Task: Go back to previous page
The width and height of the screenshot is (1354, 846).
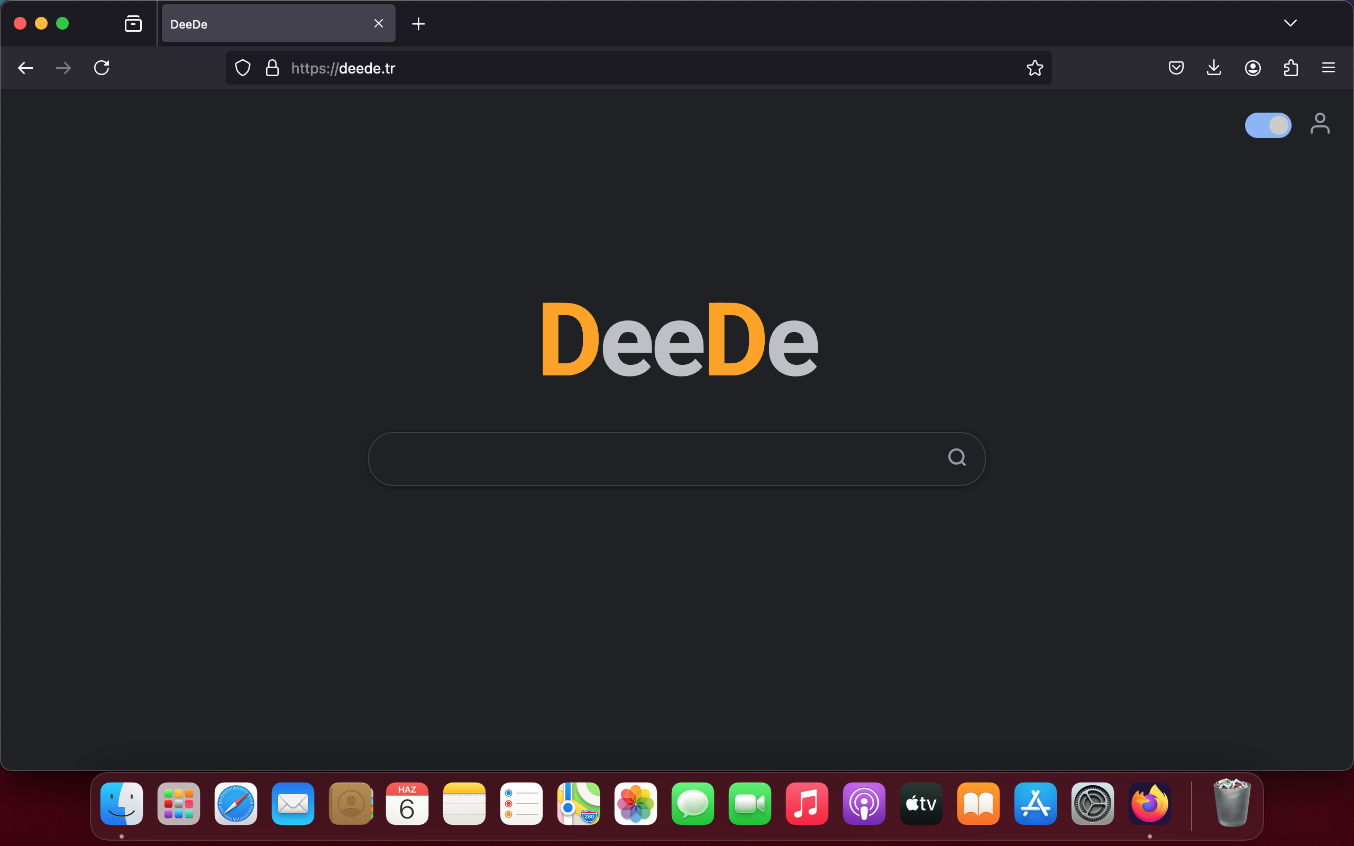Action: click(25, 68)
